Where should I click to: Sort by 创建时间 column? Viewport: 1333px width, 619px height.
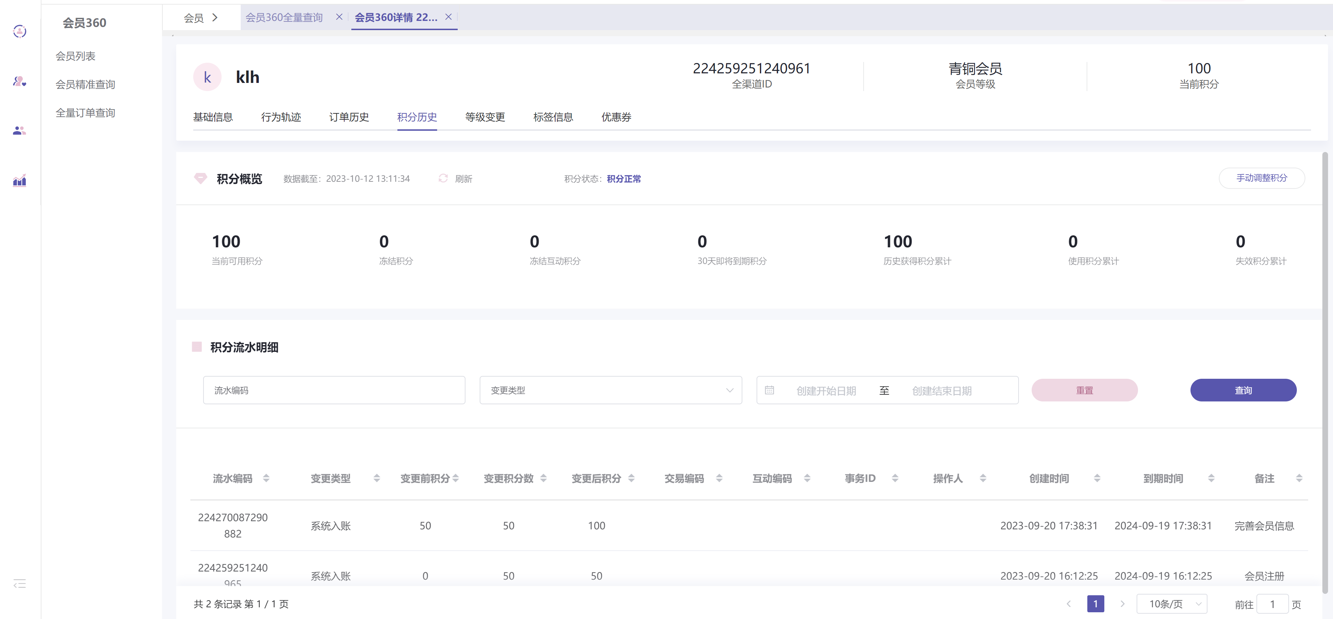[1097, 478]
